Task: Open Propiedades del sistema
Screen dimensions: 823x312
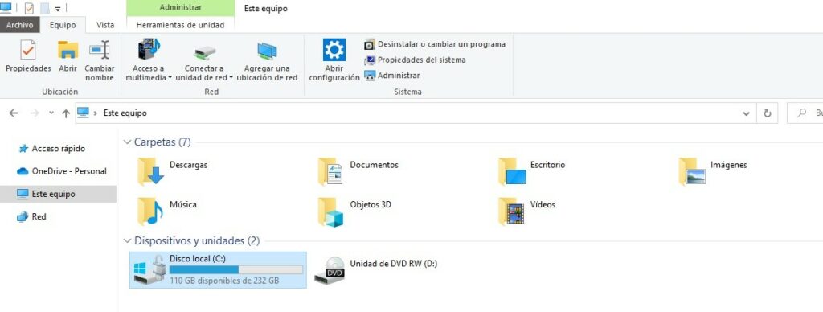Action: (415, 60)
